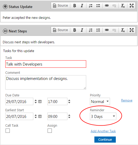
Task: Maximize the Status Update editor
Action: (x=132, y=6)
